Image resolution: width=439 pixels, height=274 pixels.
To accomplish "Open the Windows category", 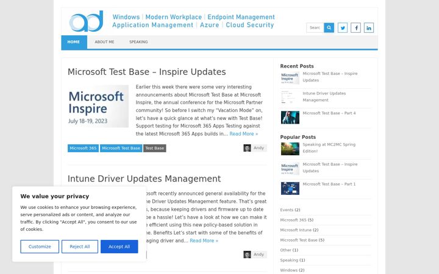I will [288, 270].
